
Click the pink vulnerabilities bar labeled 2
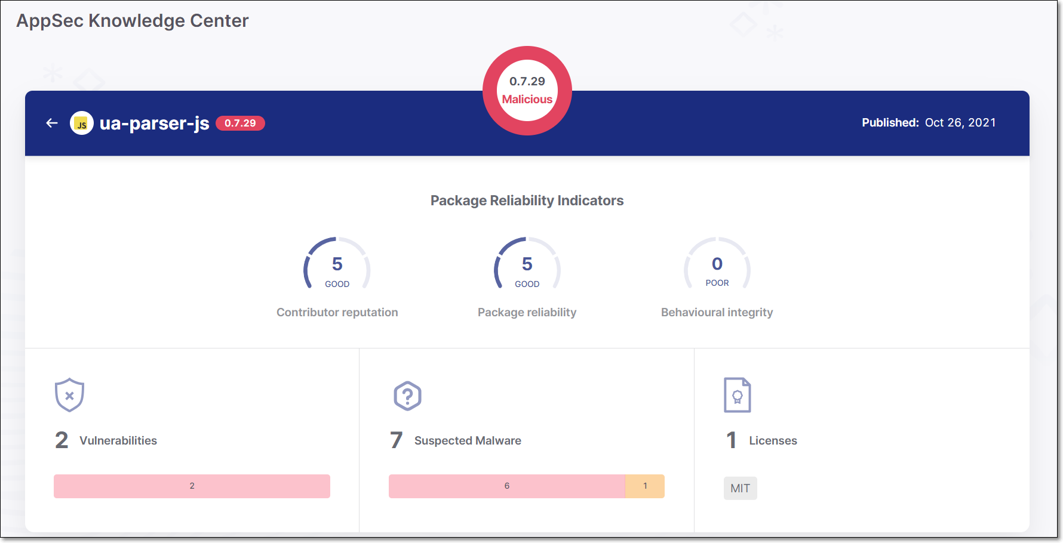(192, 486)
